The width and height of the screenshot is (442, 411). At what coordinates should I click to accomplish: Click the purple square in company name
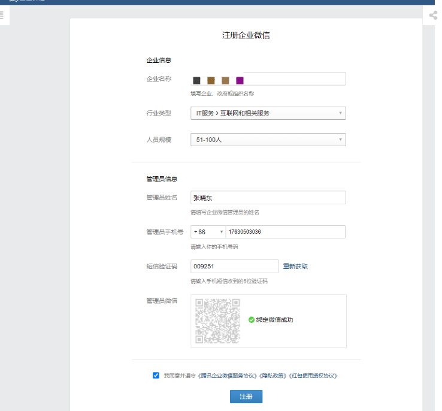click(240, 80)
